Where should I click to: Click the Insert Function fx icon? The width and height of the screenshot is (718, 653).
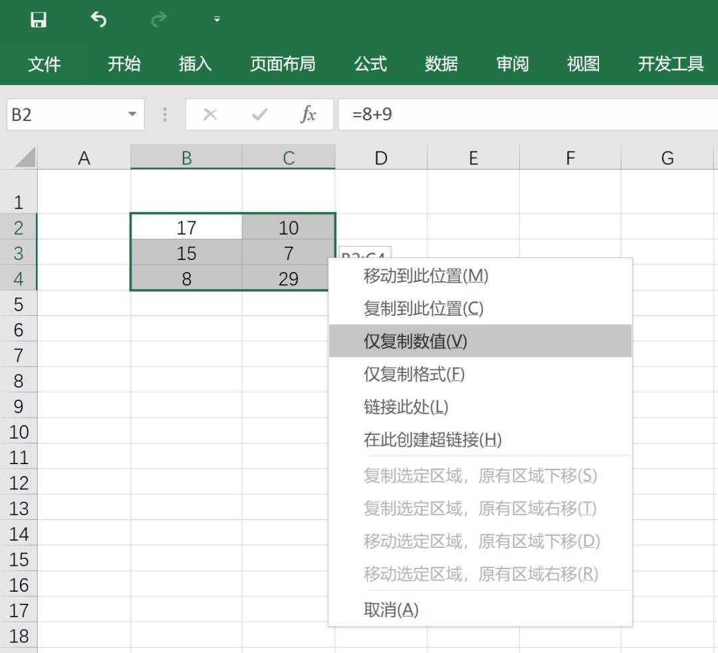308,114
